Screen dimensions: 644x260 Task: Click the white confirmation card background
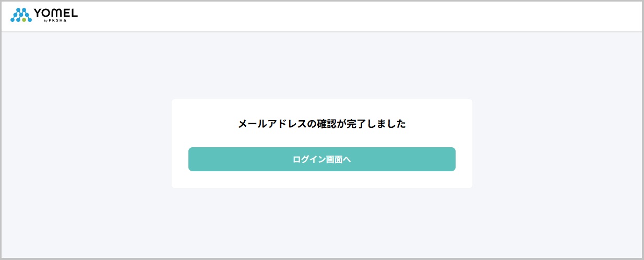coord(322,180)
